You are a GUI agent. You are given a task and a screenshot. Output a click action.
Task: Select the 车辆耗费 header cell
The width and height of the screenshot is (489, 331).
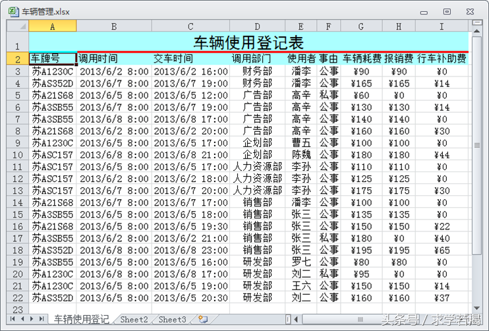click(x=361, y=59)
